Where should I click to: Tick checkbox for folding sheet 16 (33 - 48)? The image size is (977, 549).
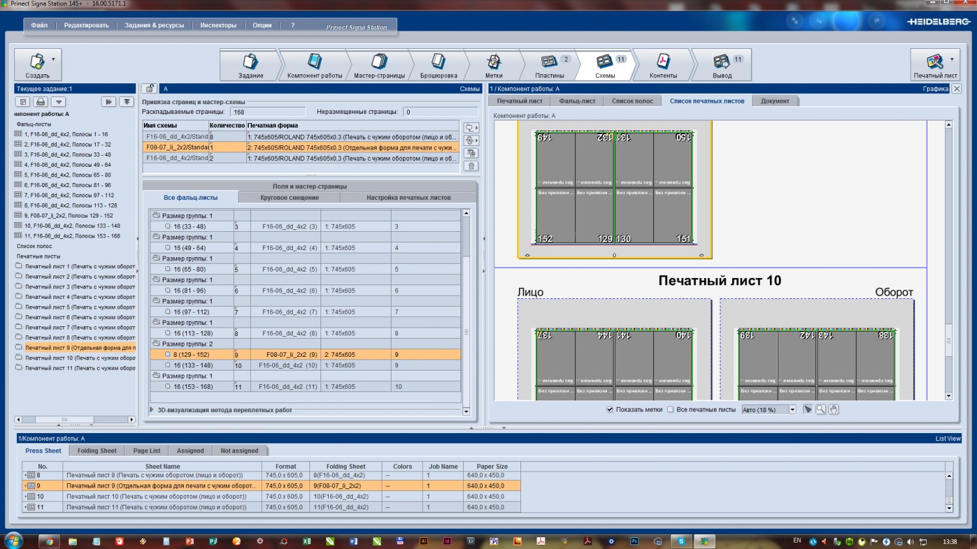click(167, 227)
